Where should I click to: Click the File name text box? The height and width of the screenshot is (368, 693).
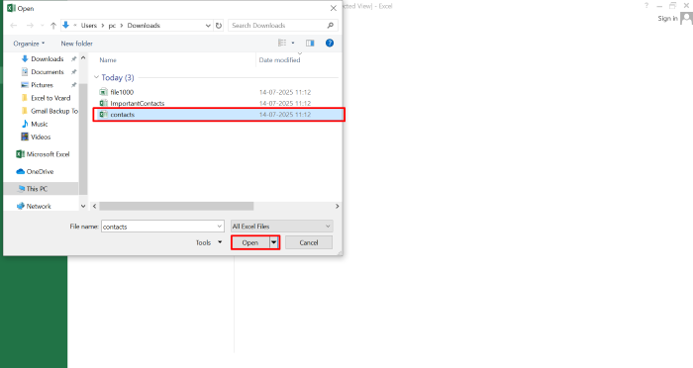pyautogui.click(x=159, y=227)
